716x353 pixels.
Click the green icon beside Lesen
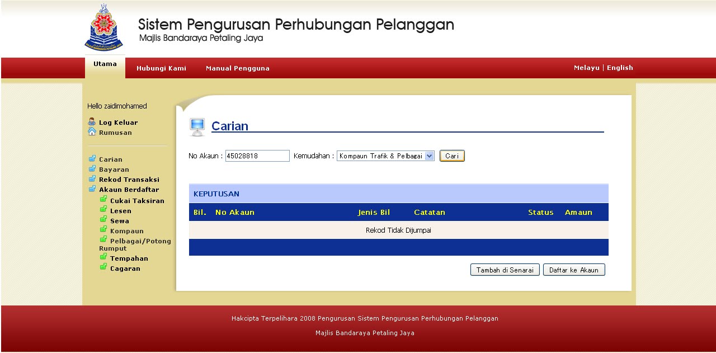point(103,209)
